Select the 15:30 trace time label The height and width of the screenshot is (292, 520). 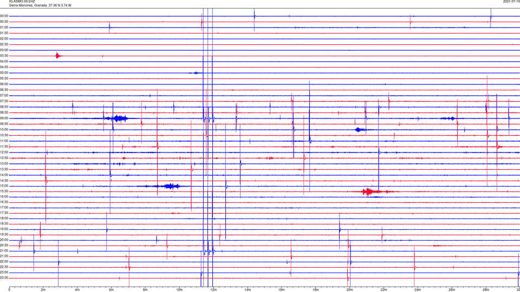pyautogui.click(x=4, y=191)
